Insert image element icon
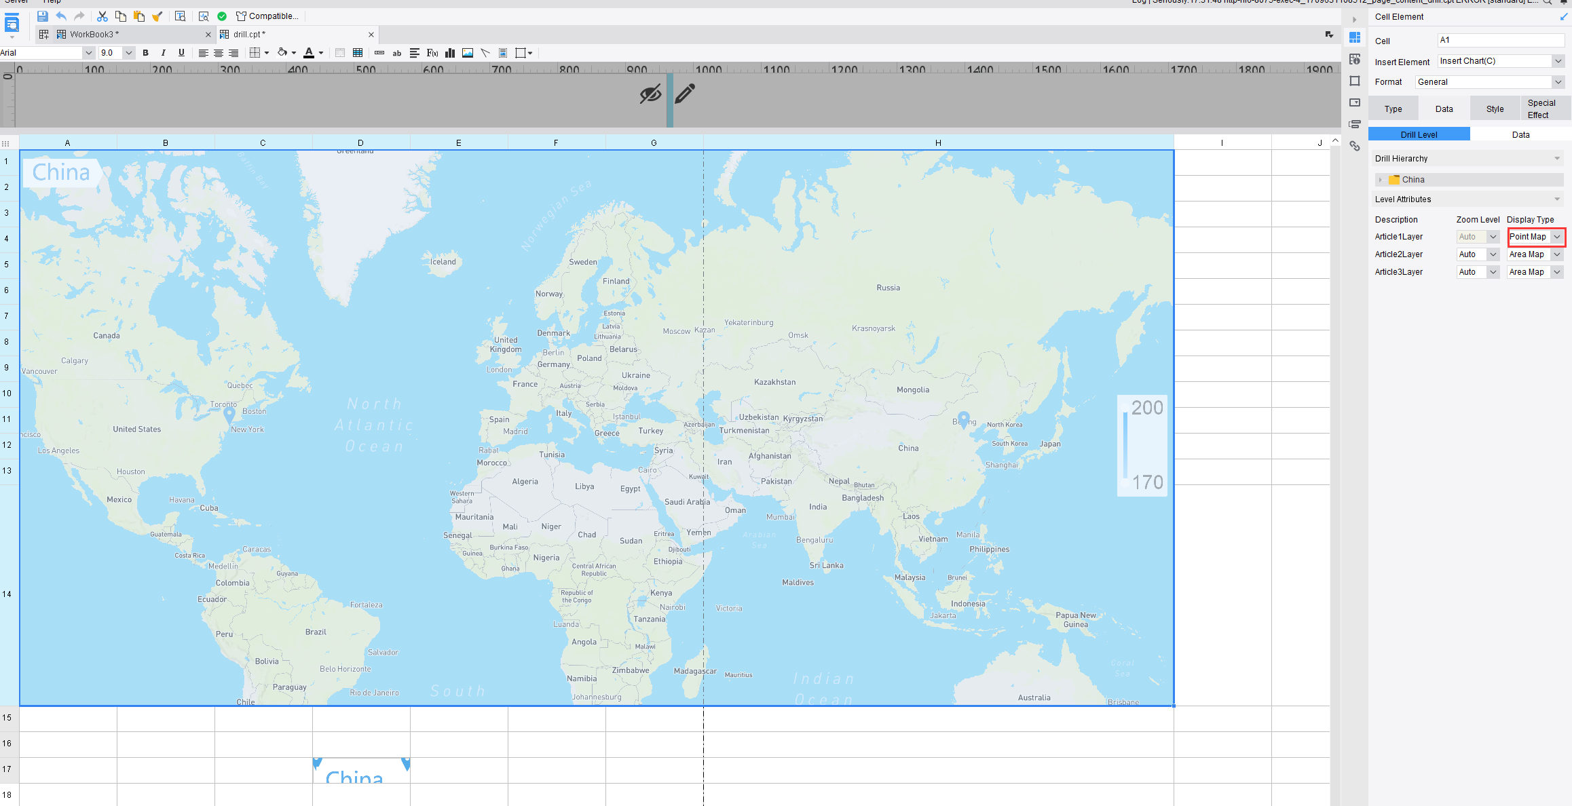Image resolution: width=1572 pixels, height=806 pixels. pos(468,53)
